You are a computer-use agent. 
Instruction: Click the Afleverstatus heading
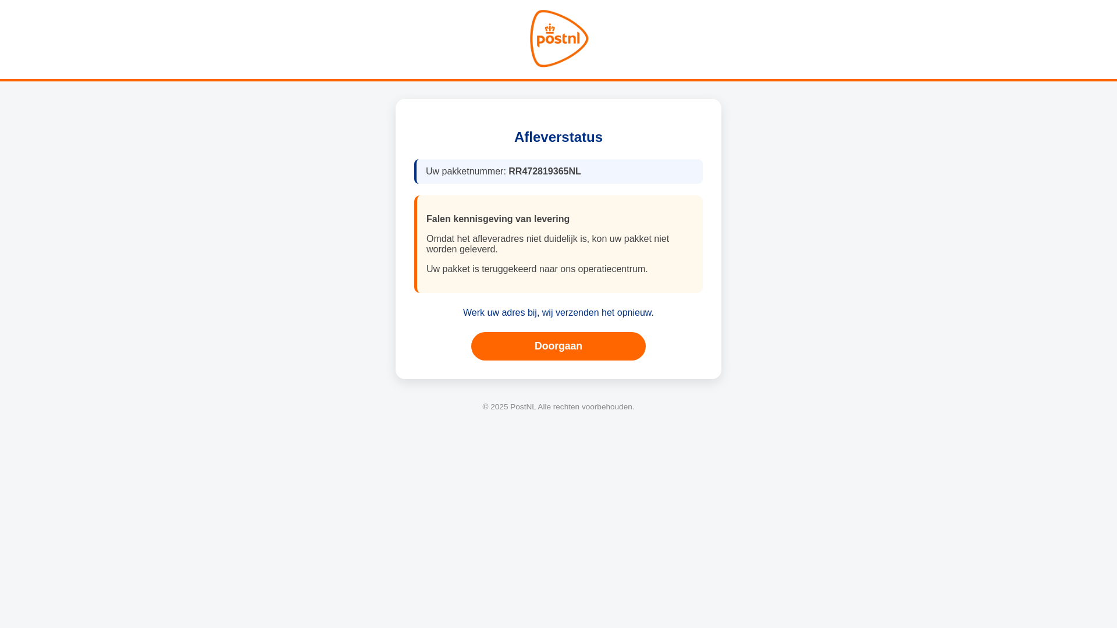point(558,137)
